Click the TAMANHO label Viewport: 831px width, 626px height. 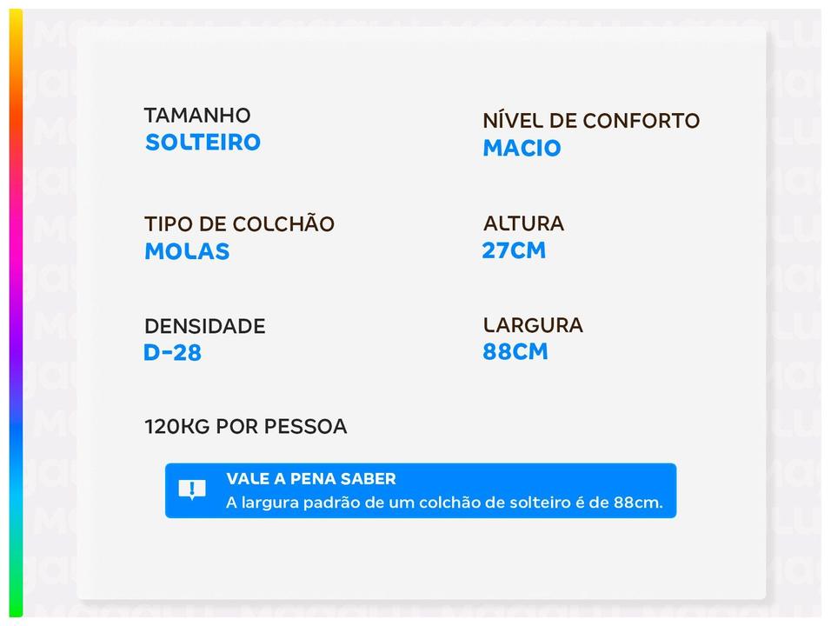click(197, 116)
